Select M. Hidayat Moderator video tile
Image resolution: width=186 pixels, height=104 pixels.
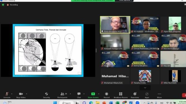145,25
